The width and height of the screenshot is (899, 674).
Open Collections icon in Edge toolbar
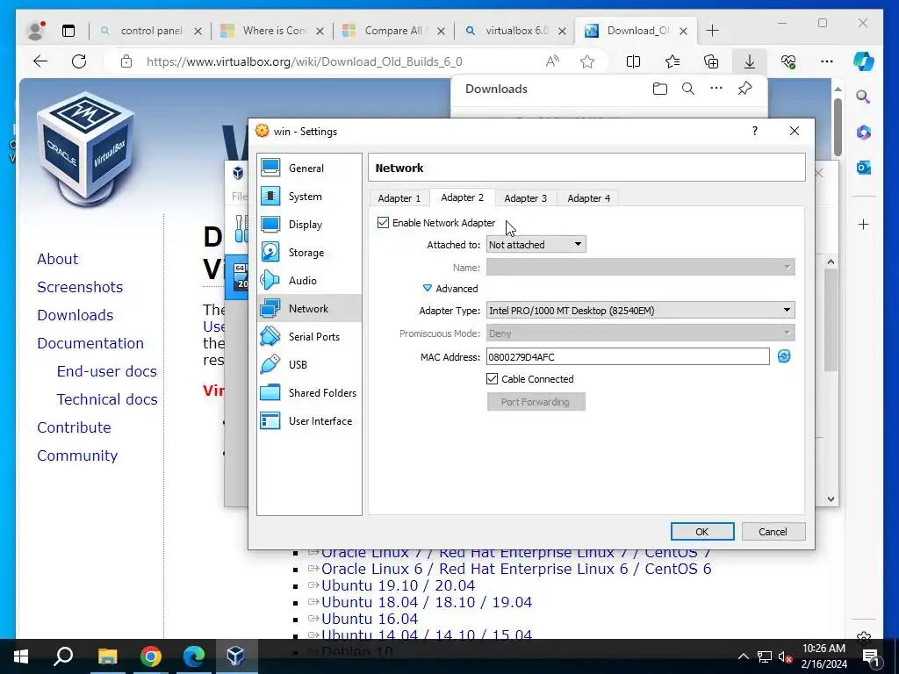pyautogui.click(x=711, y=61)
